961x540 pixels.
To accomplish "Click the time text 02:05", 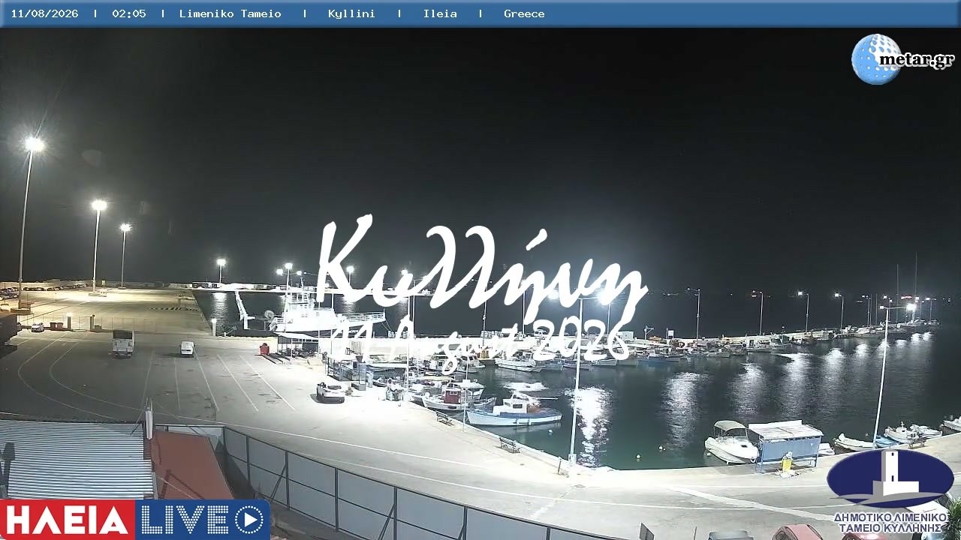I will 129,13.
